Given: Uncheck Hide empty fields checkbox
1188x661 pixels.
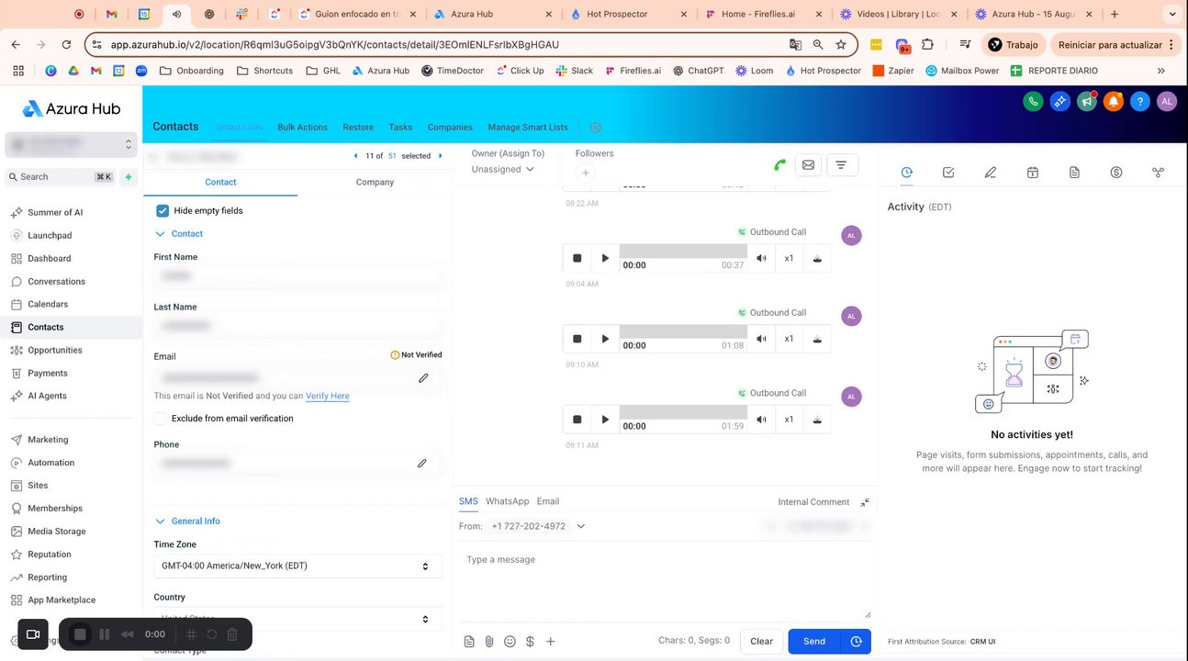Looking at the screenshot, I should tap(163, 210).
